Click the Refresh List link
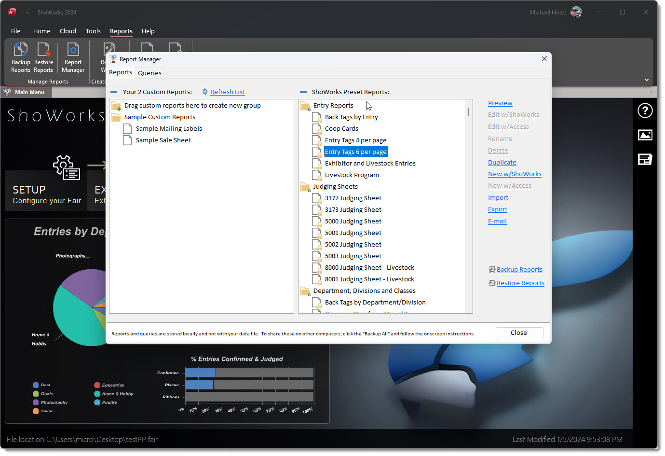665x456 pixels. tap(228, 92)
